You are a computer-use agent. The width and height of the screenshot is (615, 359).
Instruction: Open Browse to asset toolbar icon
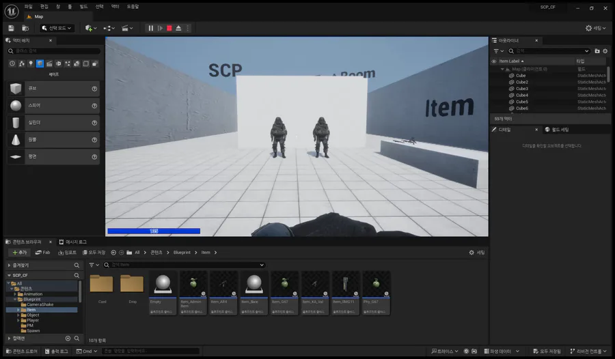click(x=25, y=28)
